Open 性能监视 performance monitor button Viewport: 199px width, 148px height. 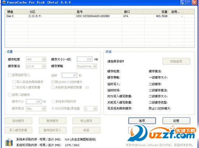tap(176, 61)
